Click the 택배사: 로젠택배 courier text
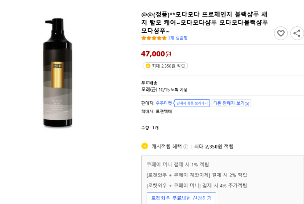Image resolution: width=304 pixels, height=204 pixels. [157, 111]
